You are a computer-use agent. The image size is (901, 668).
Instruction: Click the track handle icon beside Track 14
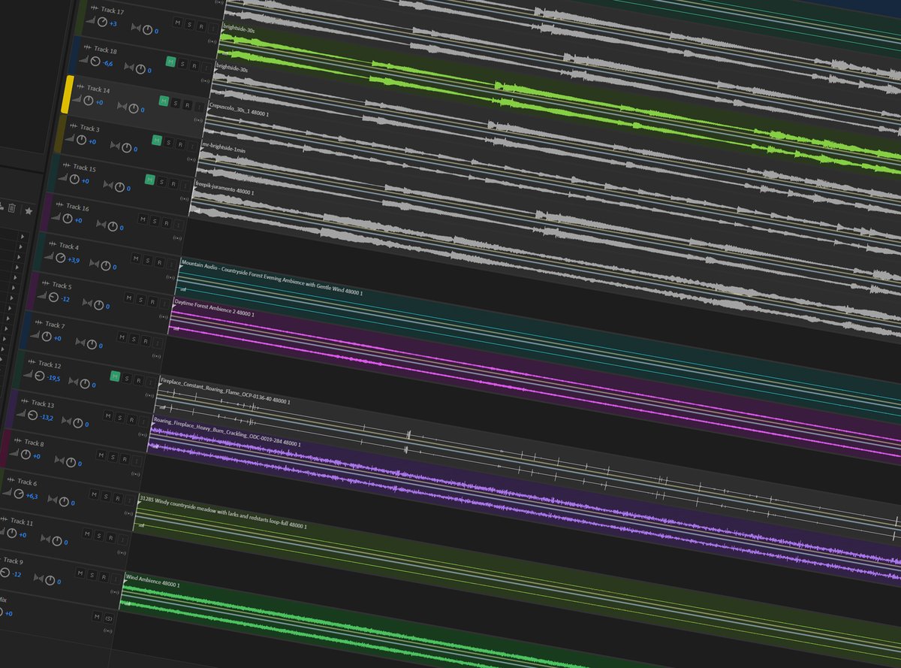point(81,86)
